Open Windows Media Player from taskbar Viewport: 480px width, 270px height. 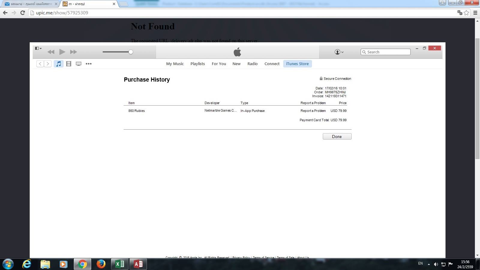63,264
